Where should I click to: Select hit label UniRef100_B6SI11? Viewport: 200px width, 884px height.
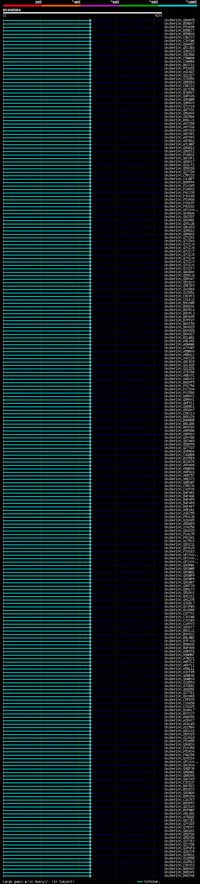click(x=179, y=65)
